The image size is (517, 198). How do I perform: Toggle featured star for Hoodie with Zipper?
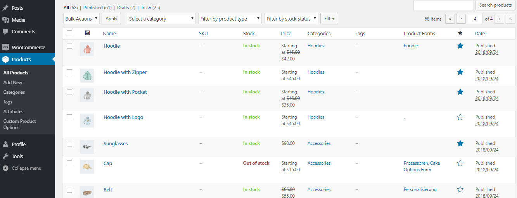(460, 72)
